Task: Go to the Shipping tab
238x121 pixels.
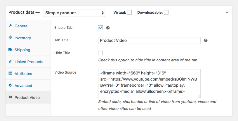Action: (28, 50)
